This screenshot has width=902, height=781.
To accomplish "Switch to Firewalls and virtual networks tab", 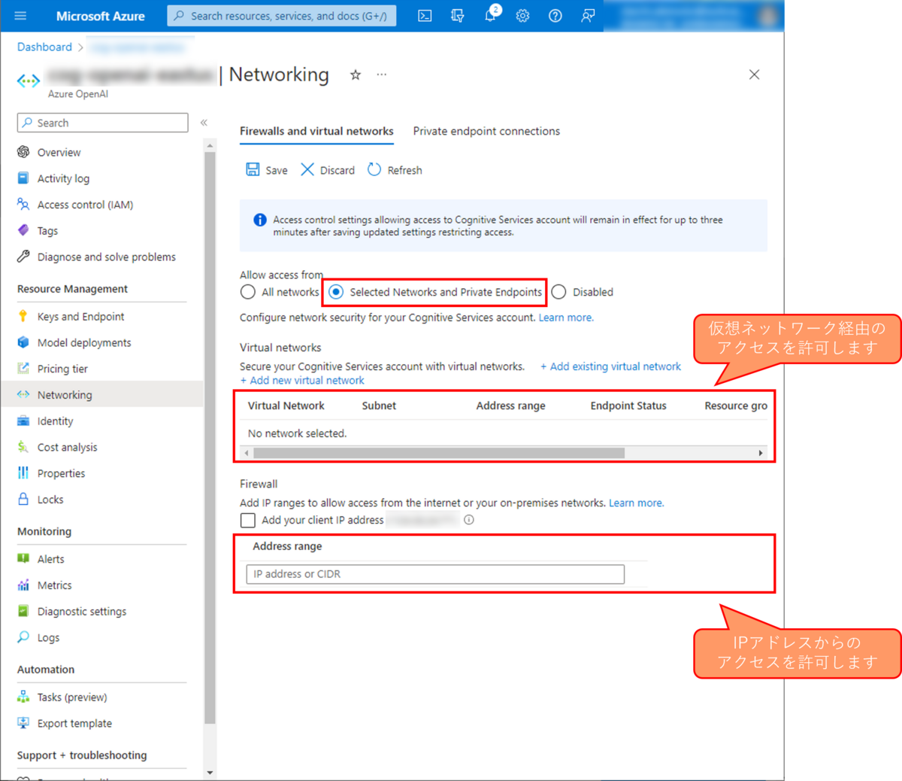I will (316, 131).
